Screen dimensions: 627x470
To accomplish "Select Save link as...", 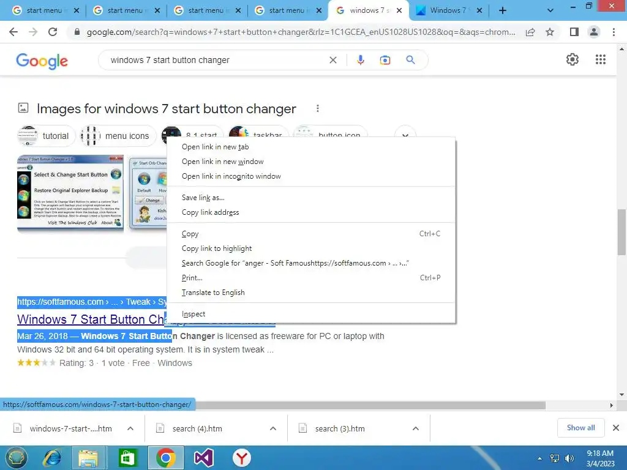I will [311, 198].
